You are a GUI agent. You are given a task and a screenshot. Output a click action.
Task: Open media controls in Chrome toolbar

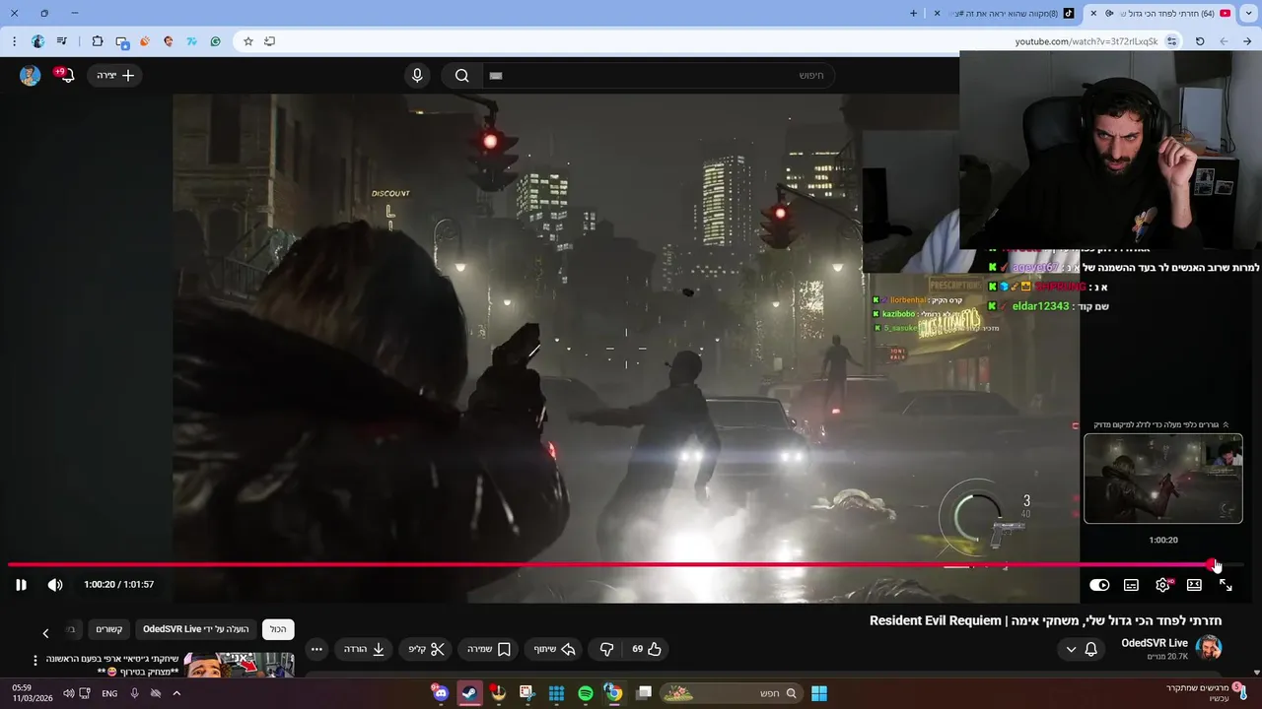pyautogui.click(x=62, y=41)
